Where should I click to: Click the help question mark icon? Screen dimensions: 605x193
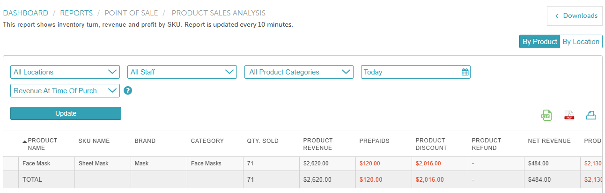coord(128,91)
